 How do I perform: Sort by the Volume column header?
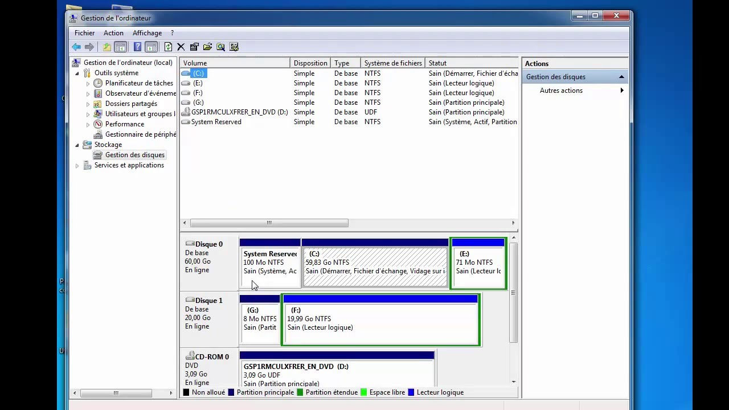(235, 63)
